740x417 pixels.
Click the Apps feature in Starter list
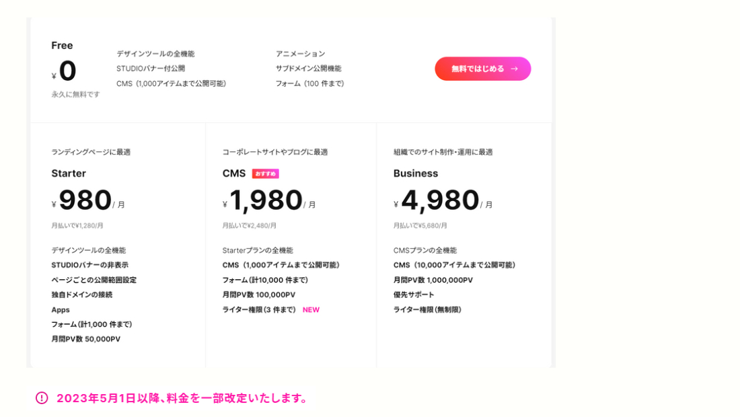(x=61, y=309)
